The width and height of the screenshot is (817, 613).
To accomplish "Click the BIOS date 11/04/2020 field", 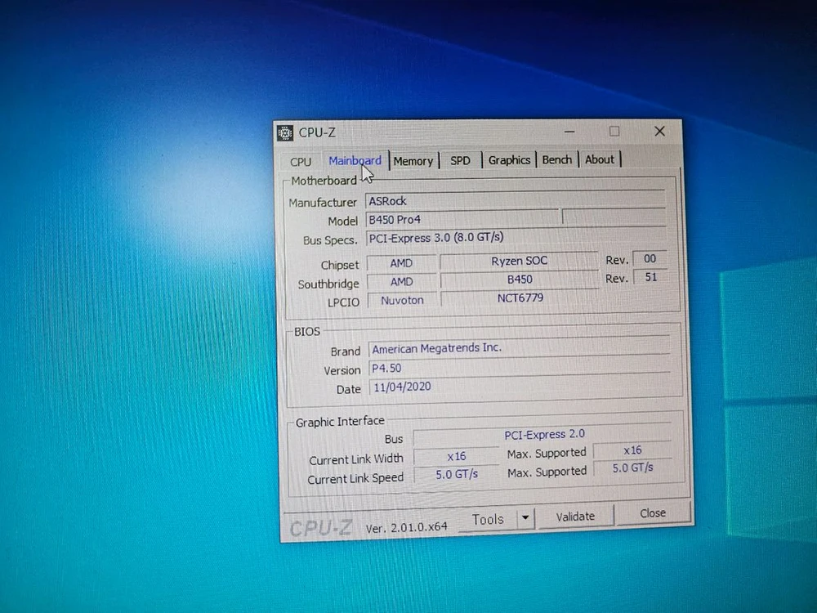I will (520, 387).
